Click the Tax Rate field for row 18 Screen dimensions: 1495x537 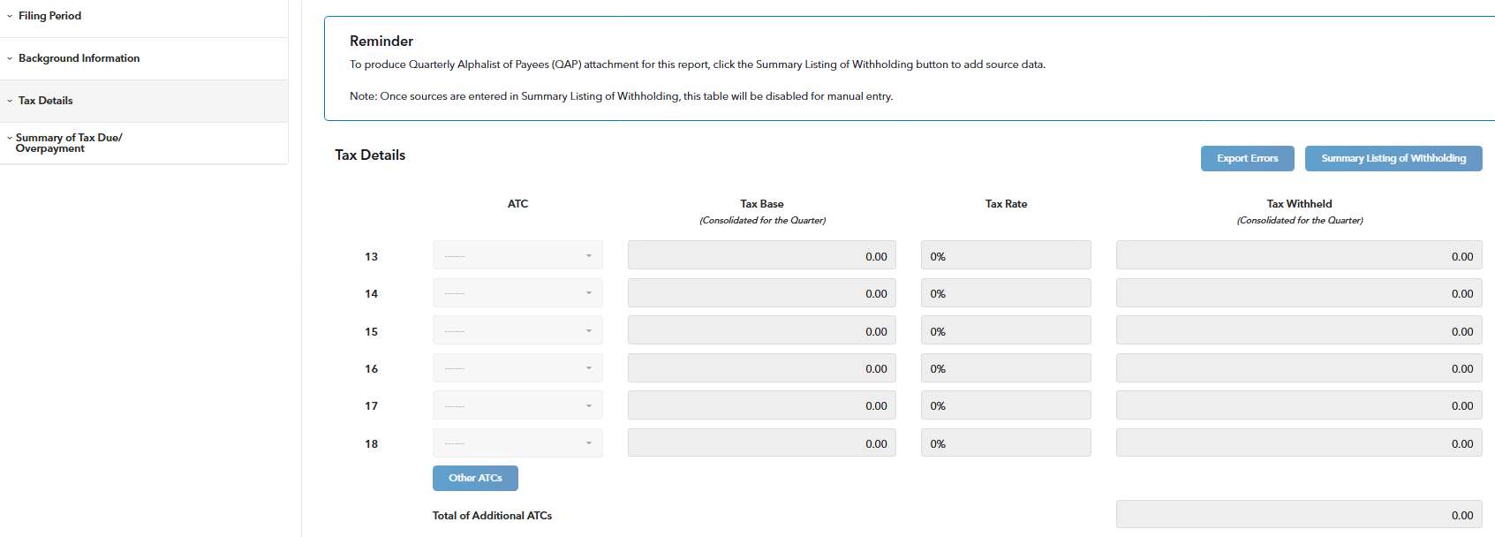tap(1005, 443)
